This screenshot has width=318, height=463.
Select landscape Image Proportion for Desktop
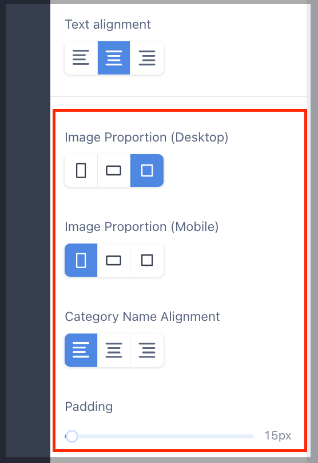point(114,170)
